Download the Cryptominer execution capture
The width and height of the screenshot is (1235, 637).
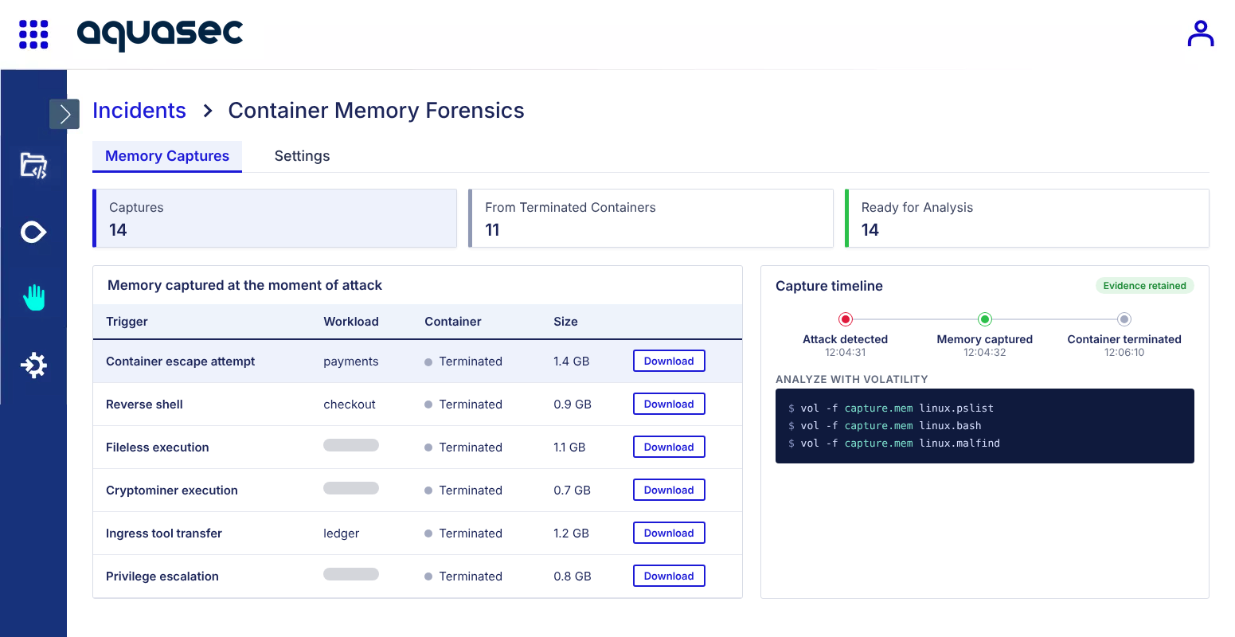coord(669,490)
